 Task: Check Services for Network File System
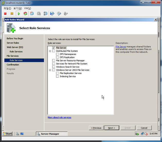tap(53, 64)
